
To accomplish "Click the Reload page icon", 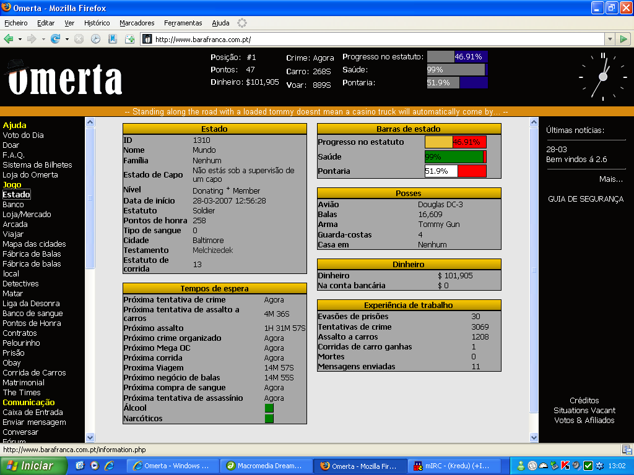I will 55,39.
